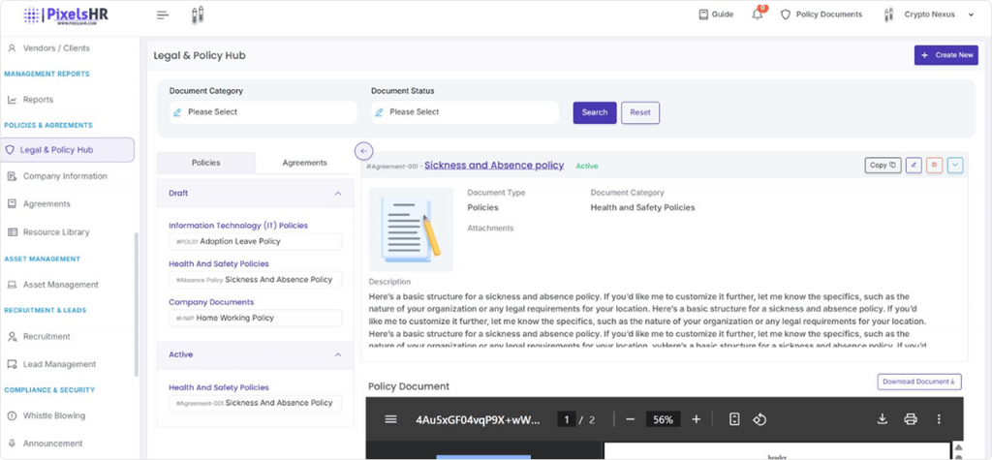The width and height of the screenshot is (992, 460).
Task: Click the PDF viewer download icon
Action: click(883, 419)
